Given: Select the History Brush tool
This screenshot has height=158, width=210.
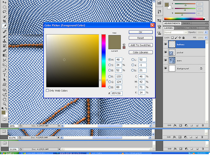Looking at the screenshot, I should point(5,46).
